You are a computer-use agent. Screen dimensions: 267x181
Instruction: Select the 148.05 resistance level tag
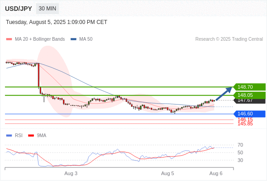coord(249,95)
